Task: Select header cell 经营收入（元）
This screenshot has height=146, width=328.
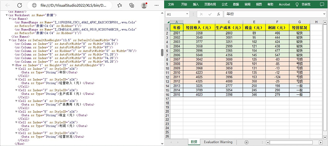Action: pyautogui.click(x=199, y=27)
